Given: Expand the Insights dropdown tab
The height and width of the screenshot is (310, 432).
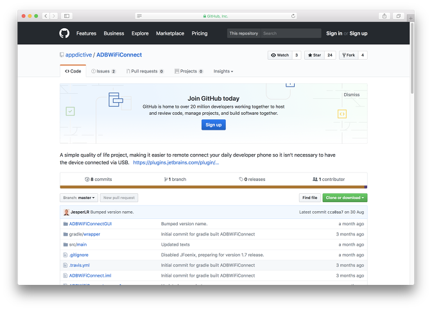Looking at the screenshot, I should (x=223, y=71).
